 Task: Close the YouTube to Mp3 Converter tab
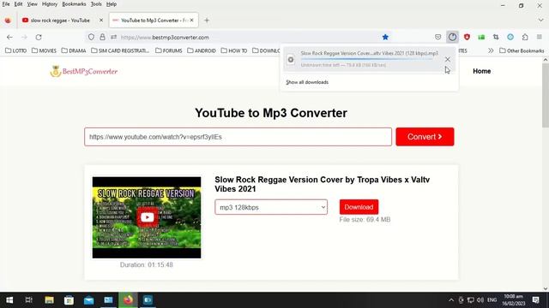(x=191, y=21)
